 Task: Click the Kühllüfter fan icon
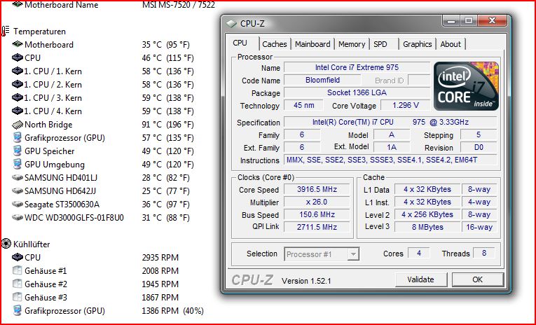(6, 244)
